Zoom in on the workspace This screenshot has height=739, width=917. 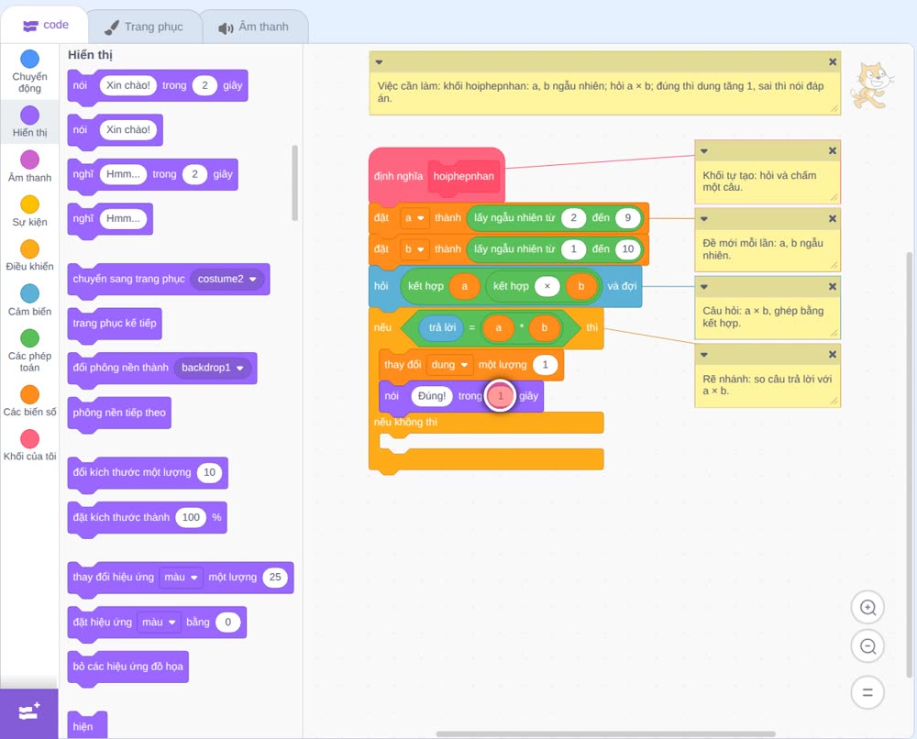[867, 608]
